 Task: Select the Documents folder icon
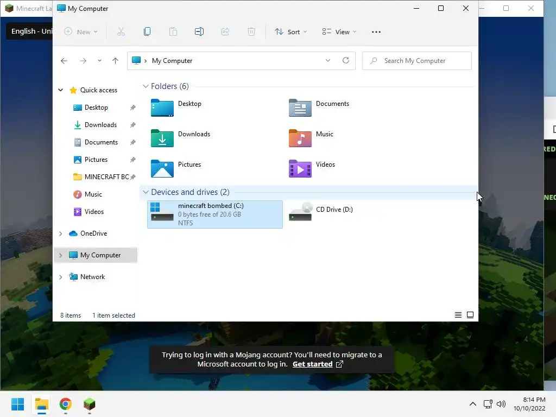pyautogui.click(x=300, y=108)
